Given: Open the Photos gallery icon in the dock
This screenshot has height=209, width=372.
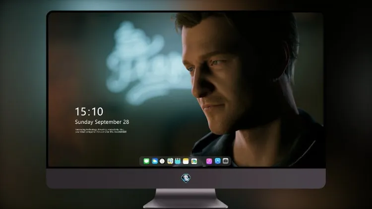Looking at the screenshot, I should (194, 161).
